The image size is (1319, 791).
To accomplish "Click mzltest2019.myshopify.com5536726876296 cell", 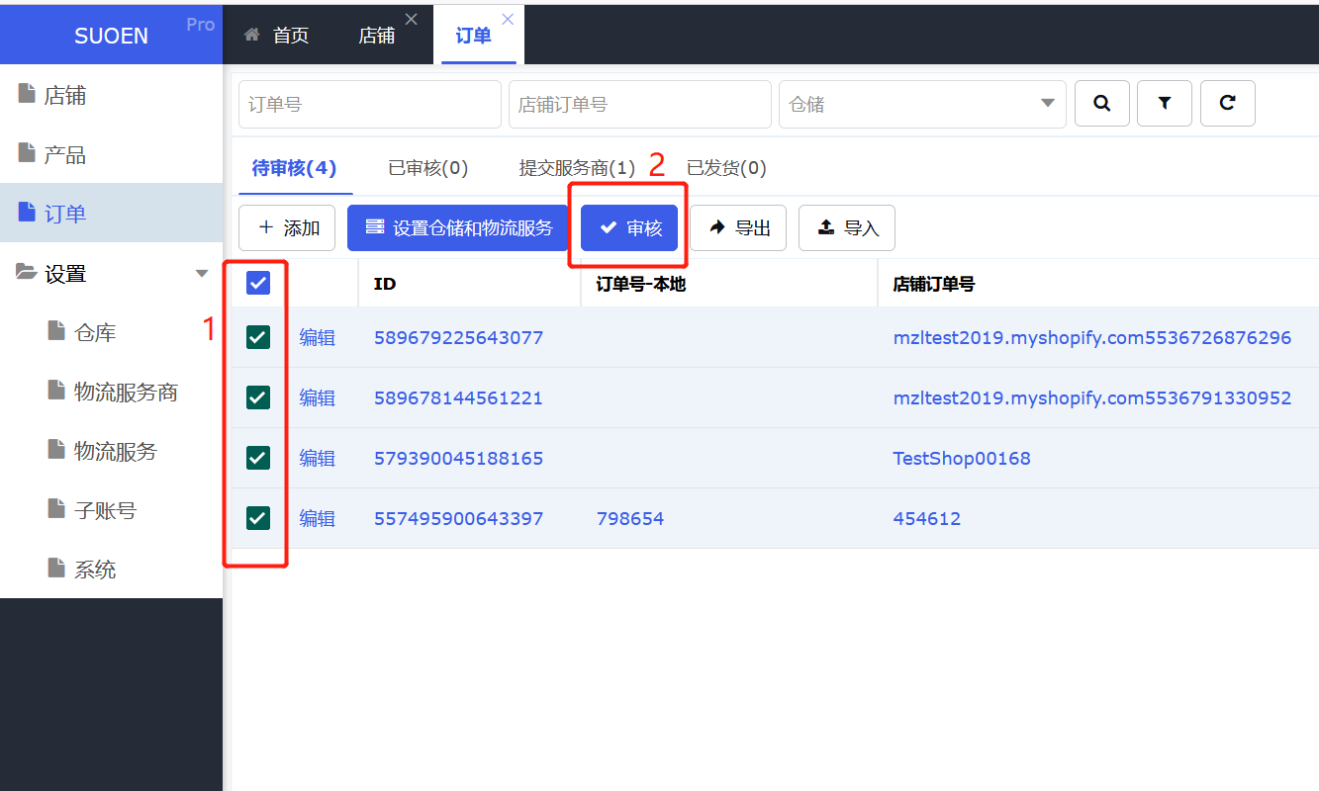I will click(x=1092, y=337).
